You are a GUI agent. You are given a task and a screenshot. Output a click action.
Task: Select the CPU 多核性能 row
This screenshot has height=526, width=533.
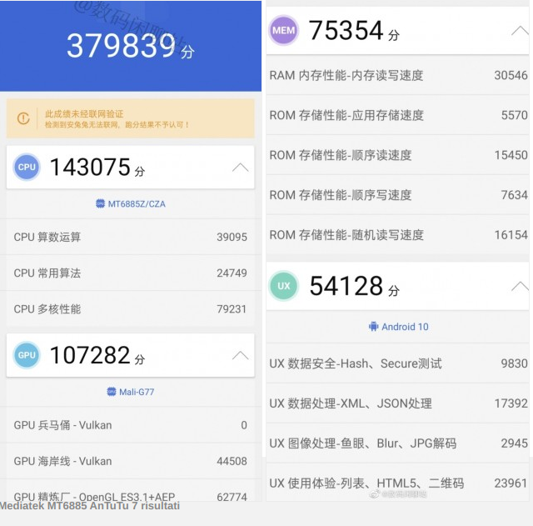131,309
